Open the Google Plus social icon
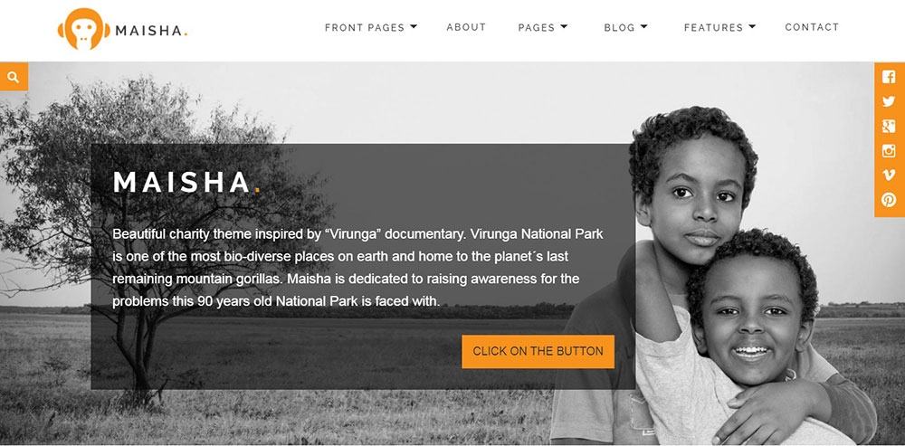Image resolution: width=905 pixels, height=446 pixels. [x=889, y=127]
